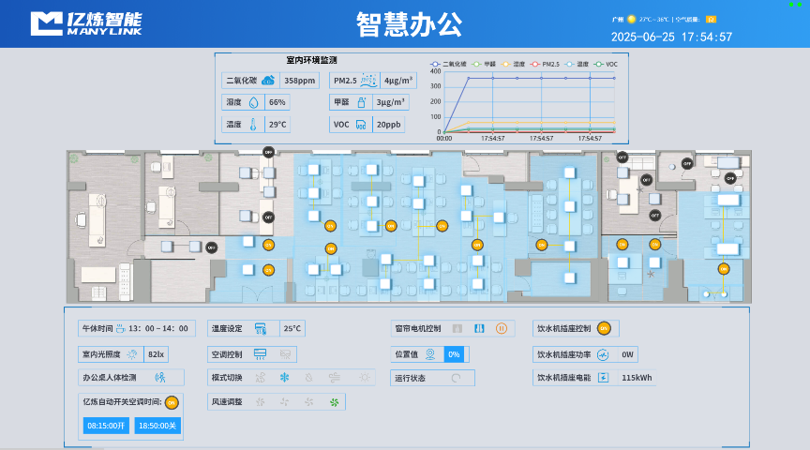Click the 午休时间 coffee cup icon
The image size is (810, 450).
pos(120,328)
